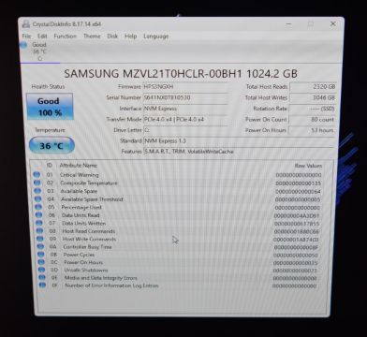Open the Theme menu
This screenshot has width=367, height=337.
pyautogui.click(x=92, y=37)
